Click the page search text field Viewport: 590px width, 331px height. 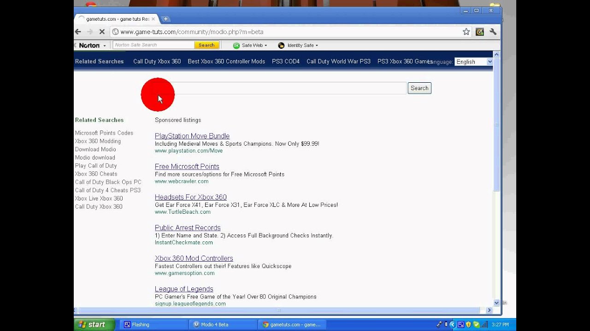(280, 88)
